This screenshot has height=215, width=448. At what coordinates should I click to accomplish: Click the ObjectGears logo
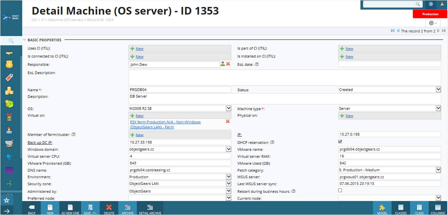coord(11,17)
